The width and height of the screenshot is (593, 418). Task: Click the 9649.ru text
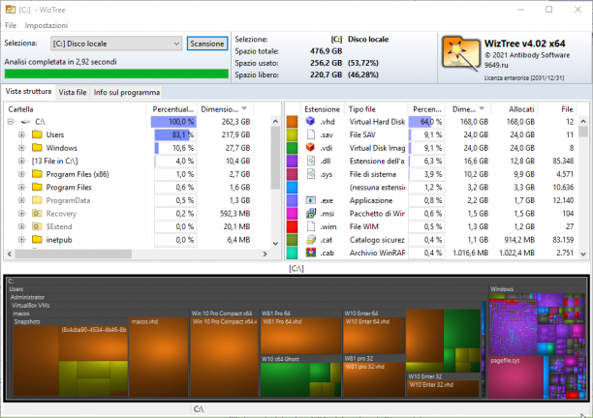click(x=496, y=65)
